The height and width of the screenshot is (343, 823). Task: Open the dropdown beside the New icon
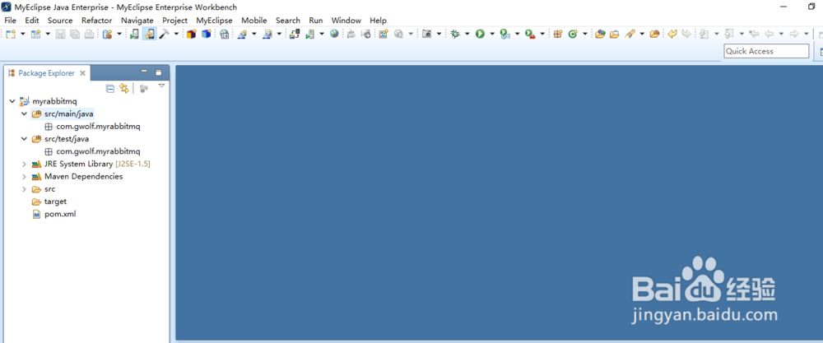tap(22, 34)
